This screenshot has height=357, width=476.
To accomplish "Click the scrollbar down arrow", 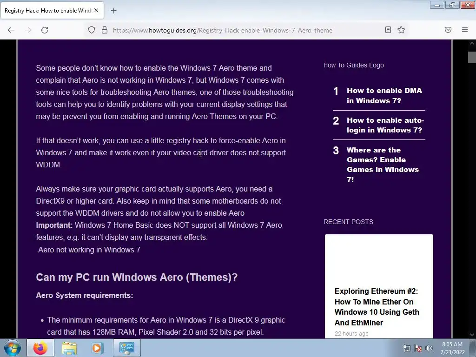I will pyautogui.click(x=472, y=335).
